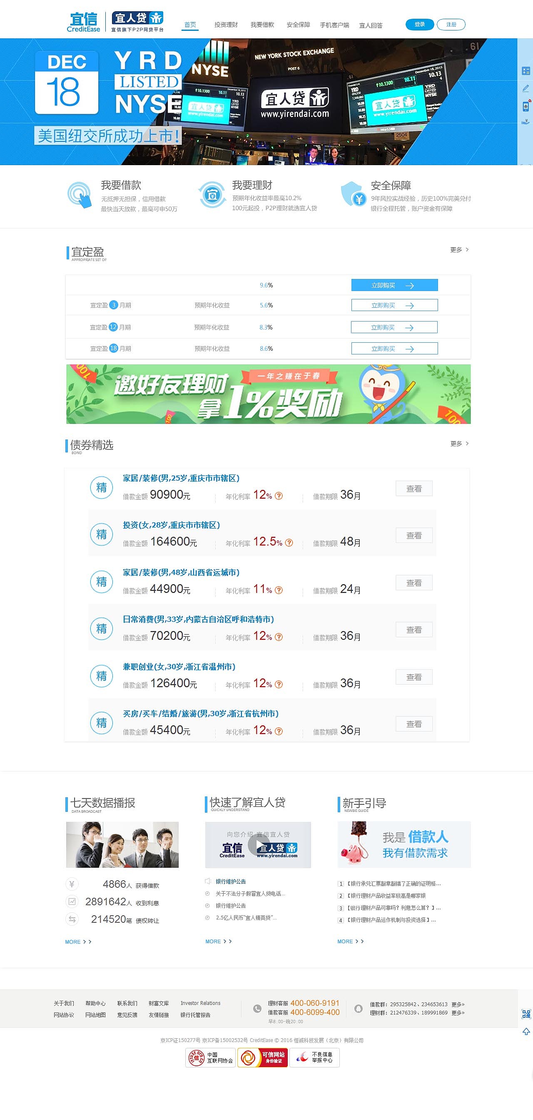Image resolution: width=533 pixels, height=1120 pixels.
Task: Click 立即购买 for 宜定盈 3 月期
Action: tap(394, 305)
